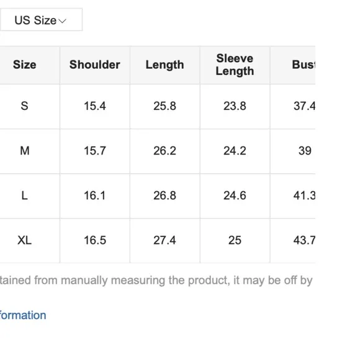Click the 26.2 length value for size M
This screenshot has height=360, width=360.
(165, 151)
